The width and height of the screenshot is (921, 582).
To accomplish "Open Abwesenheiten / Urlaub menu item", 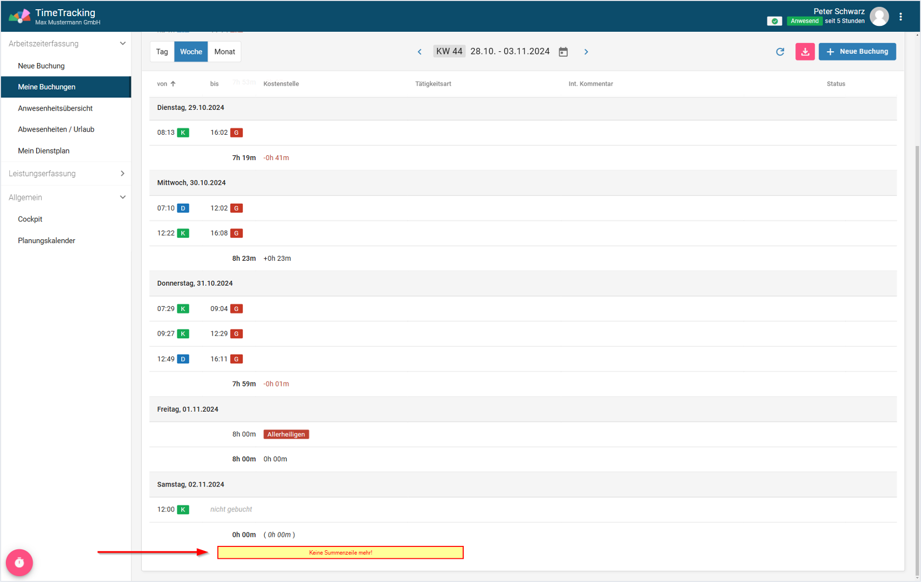I will click(56, 129).
